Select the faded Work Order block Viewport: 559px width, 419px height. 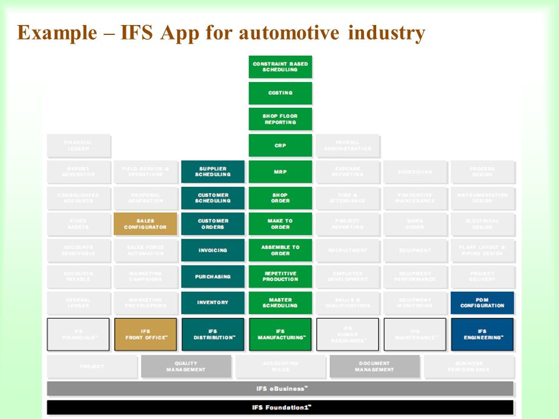click(x=415, y=223)
